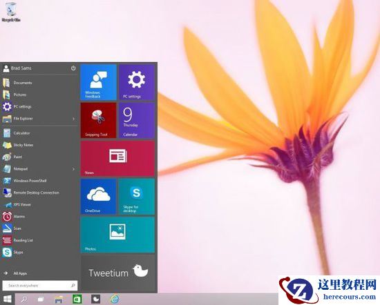The image size is (380, 305).
Task: Open the Windows Feedback tile
Action: 98,82
